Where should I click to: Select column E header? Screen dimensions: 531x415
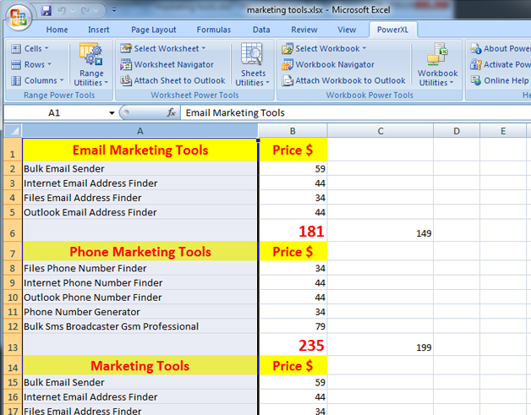pyautogui.click(x=503, y=131)
